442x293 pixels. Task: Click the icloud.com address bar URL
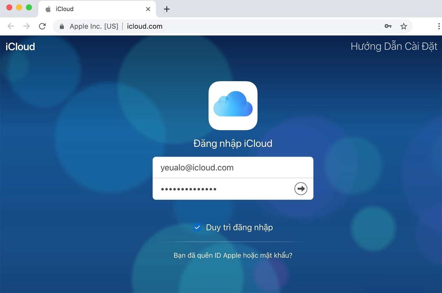[145, 26]
